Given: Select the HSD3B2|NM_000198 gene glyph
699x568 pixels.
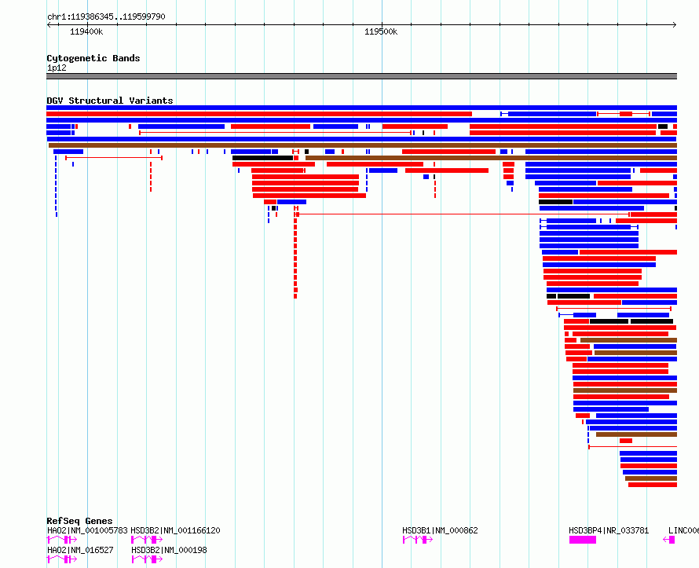Looking at the screenshot, I should (147, 559).
